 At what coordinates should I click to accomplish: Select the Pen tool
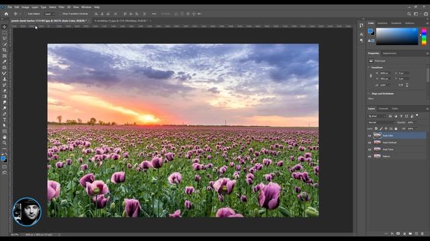click(5, 114)
